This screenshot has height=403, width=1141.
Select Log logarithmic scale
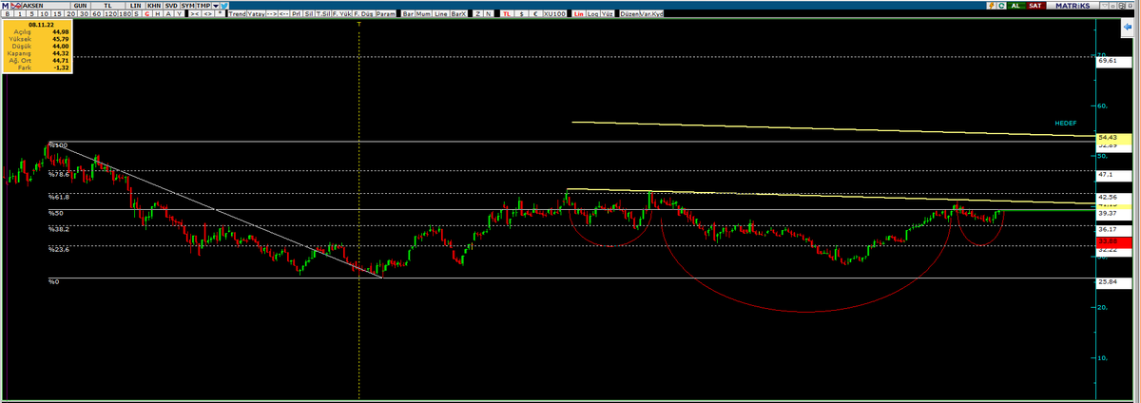click(x=592, y=14)
